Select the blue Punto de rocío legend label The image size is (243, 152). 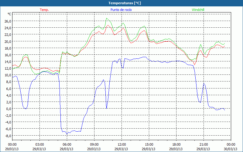point(121,10)
